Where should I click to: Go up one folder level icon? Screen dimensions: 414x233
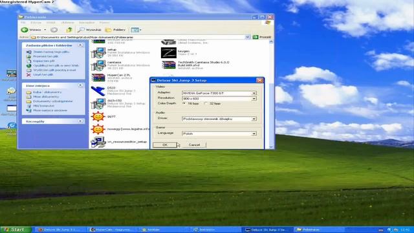click(x=69, y=30)
